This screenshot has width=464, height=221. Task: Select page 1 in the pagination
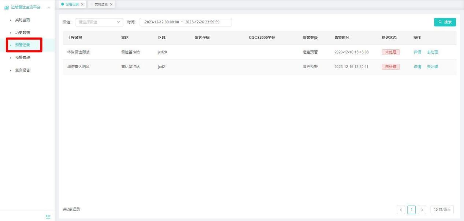click(x=412, y=210)
